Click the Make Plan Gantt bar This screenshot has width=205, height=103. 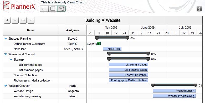pyautogui.click(x=112, y=49)
